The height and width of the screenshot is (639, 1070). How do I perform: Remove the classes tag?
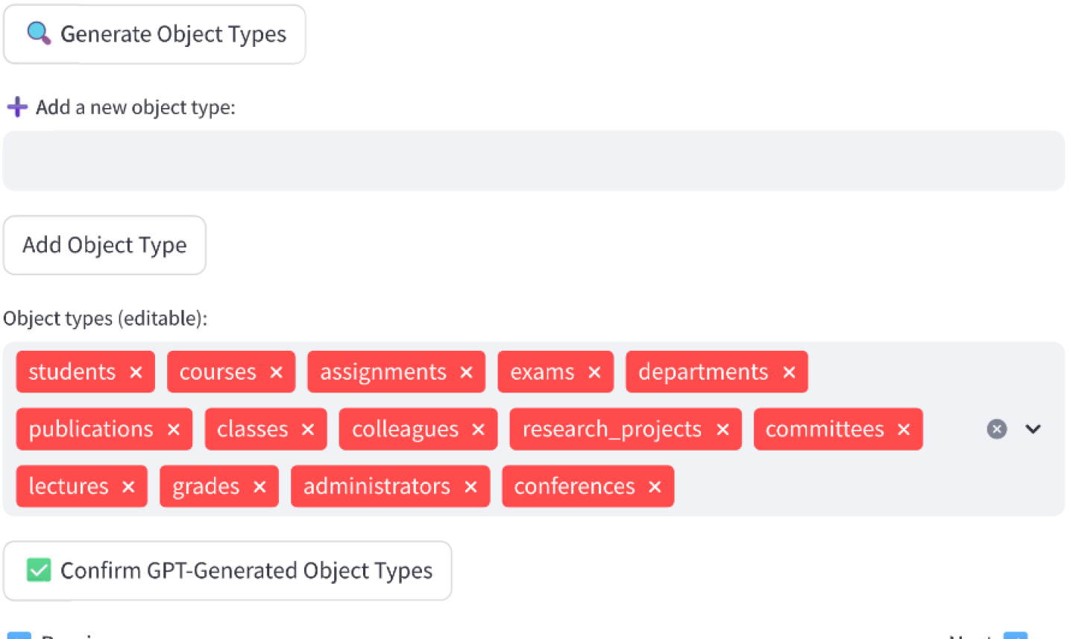[x=308, y=430]
